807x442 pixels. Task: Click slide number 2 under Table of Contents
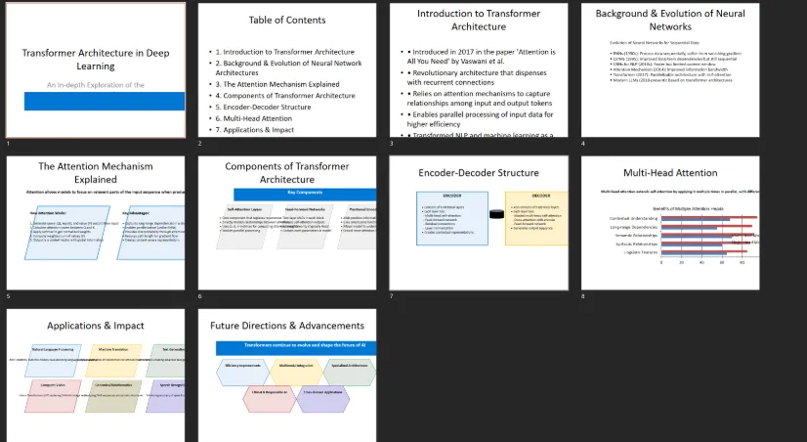click(199, 143)
